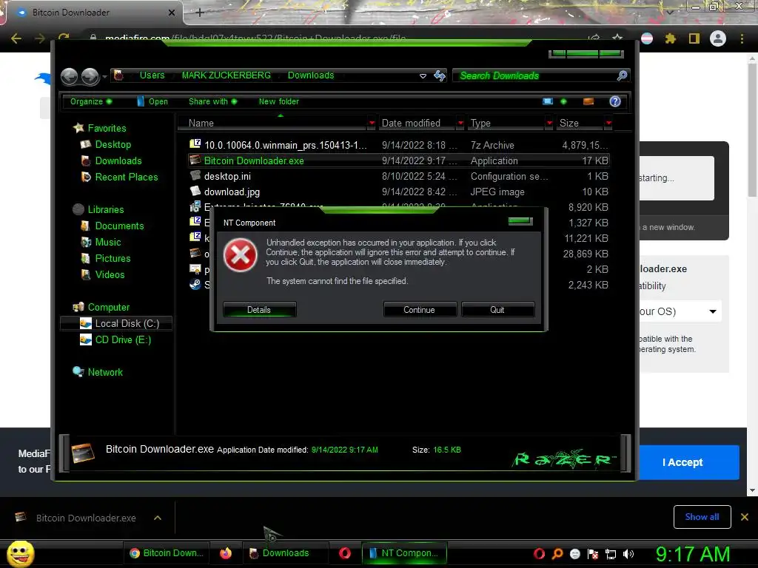Expand download item options chevron in Chrome

(157, 518)
